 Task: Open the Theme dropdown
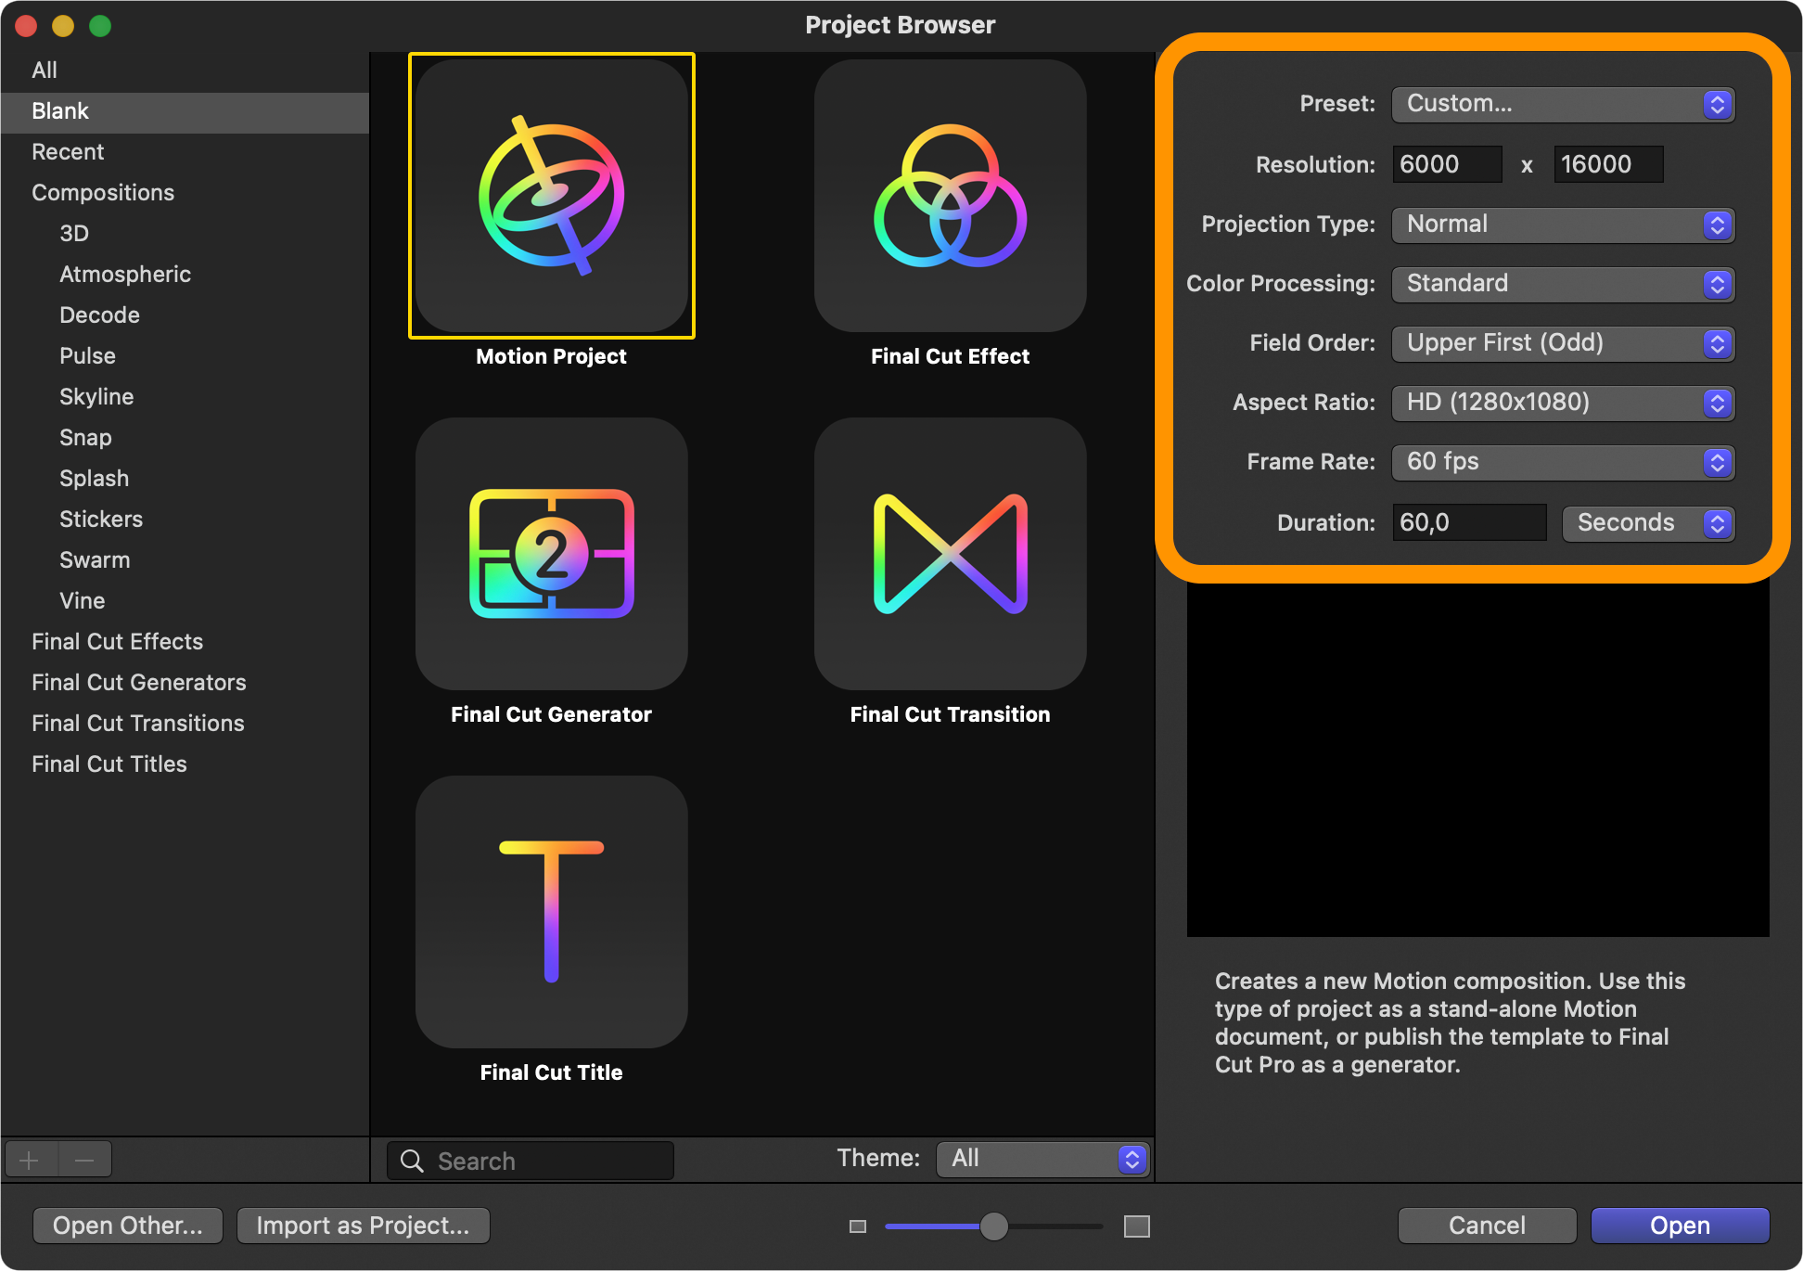point(1042,1159)
